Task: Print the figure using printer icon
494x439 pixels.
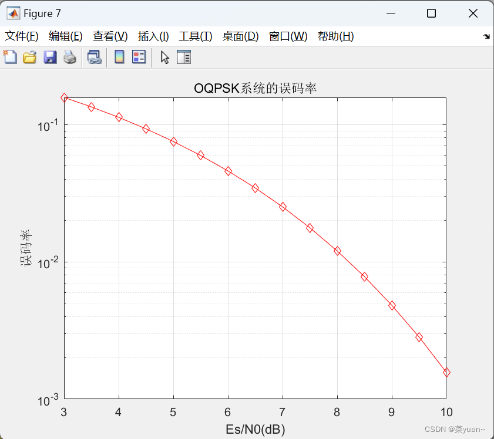Action: pyautogui.click(x=69, y=57)
